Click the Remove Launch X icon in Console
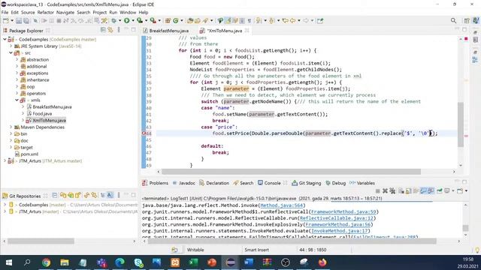 coord(385,191)
